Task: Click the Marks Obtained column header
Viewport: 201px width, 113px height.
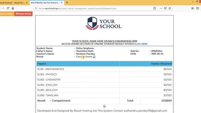Action: pos(146,64)
